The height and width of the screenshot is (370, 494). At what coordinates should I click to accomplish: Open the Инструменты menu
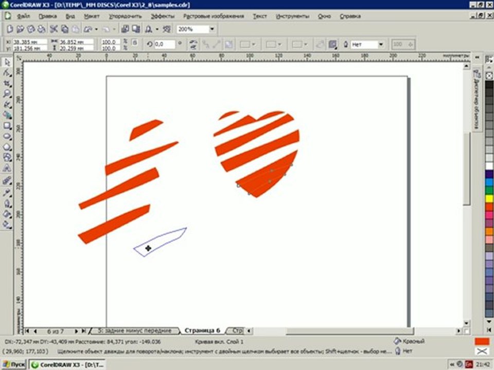point(292,16)
